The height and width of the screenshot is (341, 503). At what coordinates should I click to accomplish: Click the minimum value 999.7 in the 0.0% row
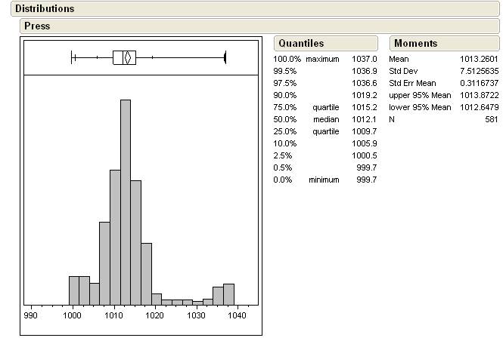[366, 180]
